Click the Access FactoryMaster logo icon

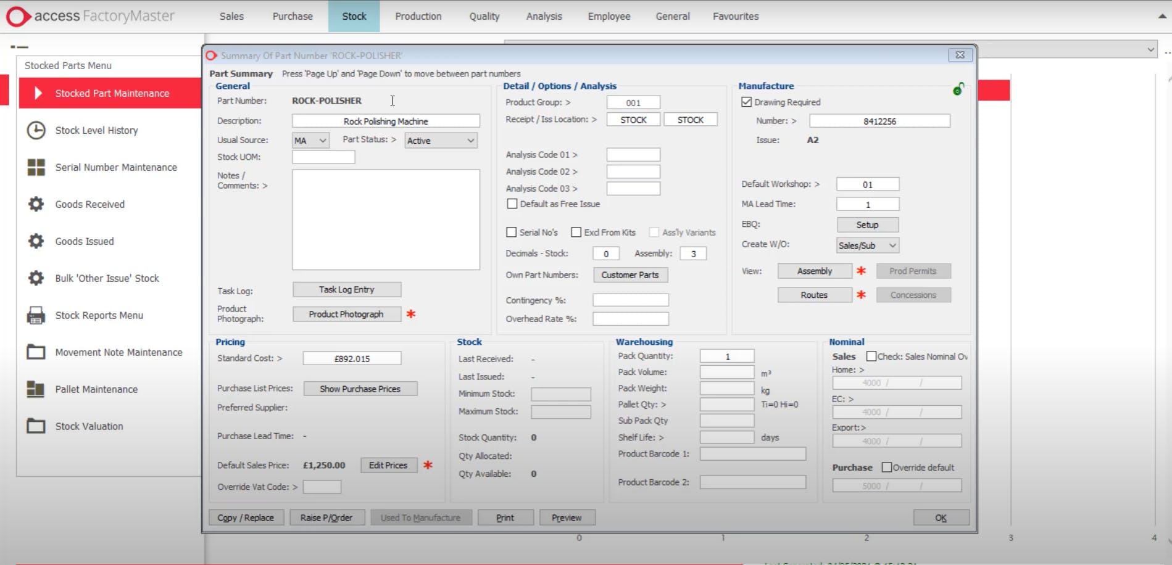click(x=18, y=16)
